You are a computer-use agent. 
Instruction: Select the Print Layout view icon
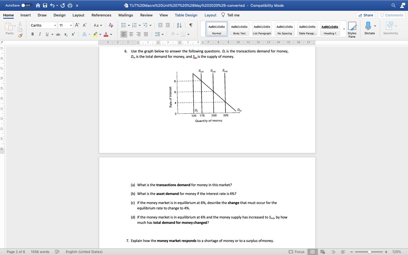coord(313,252)
